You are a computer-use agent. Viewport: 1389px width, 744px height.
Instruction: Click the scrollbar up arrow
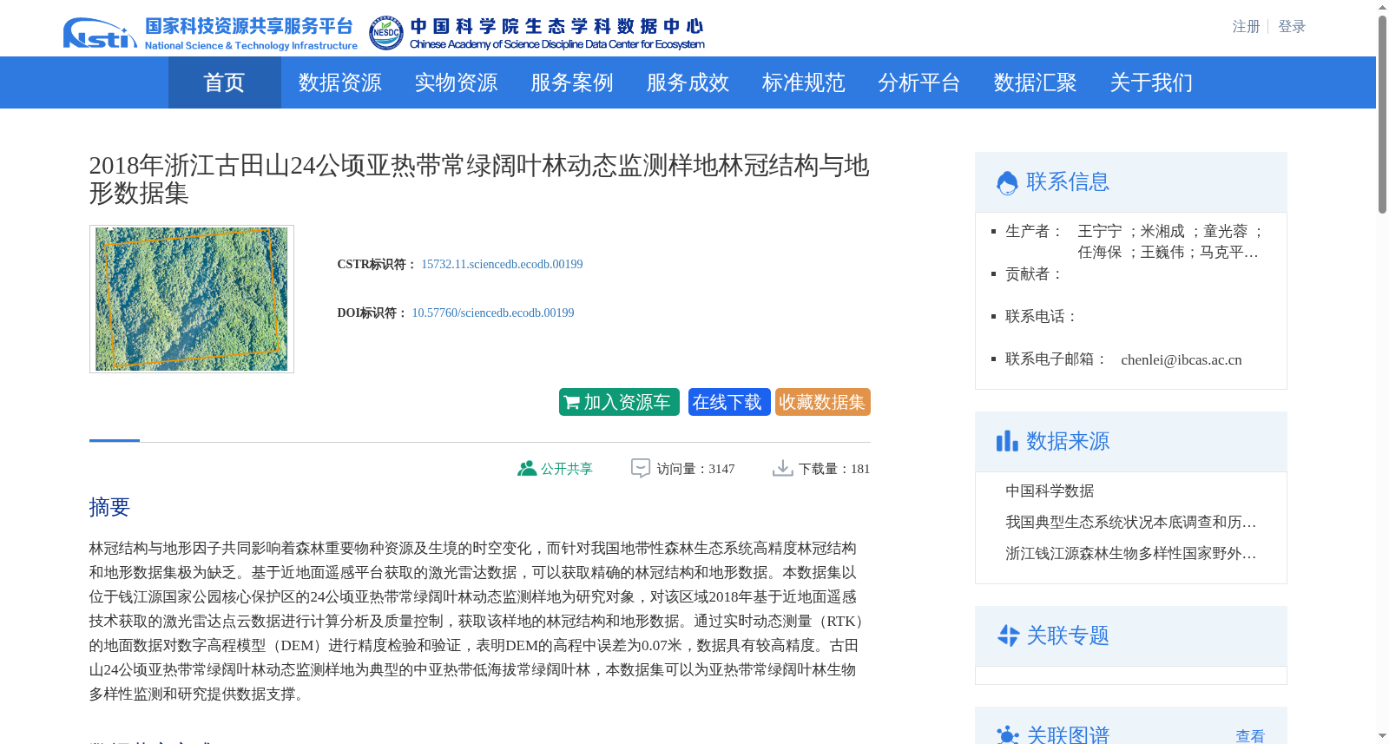click(1382, 7)
